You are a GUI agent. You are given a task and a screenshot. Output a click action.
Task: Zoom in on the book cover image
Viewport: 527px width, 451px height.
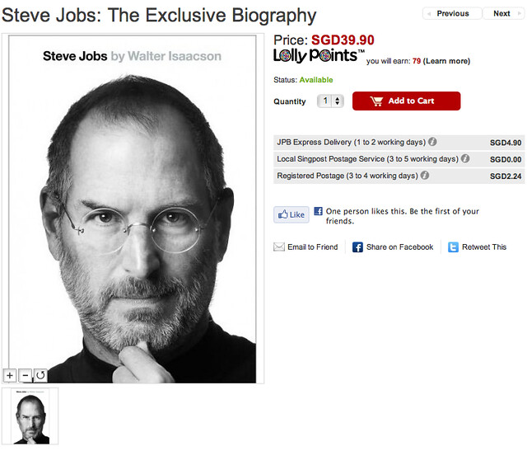(10, 375)
